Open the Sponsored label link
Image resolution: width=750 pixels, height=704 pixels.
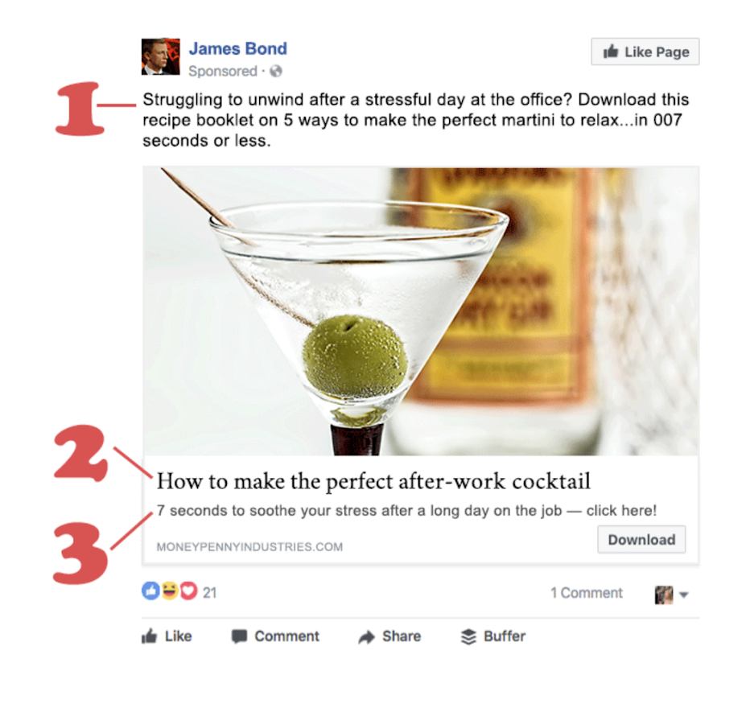223,72
